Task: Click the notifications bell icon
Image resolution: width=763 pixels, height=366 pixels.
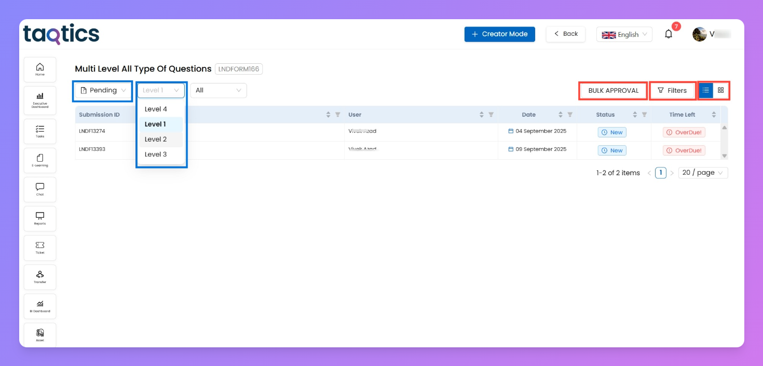Action: (x=669, y=34)
